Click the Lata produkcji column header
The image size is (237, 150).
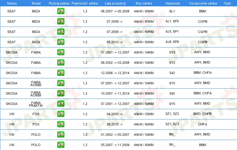tap(115, 3)
